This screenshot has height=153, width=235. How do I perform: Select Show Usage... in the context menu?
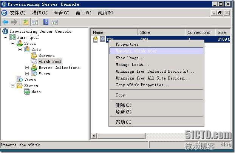pyautogui.click(x=156, y=58)
